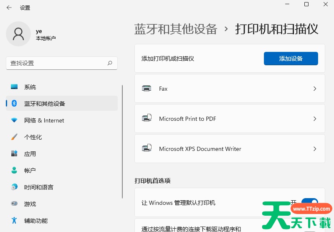Open 网络 & Internet category

click(62, 120)
